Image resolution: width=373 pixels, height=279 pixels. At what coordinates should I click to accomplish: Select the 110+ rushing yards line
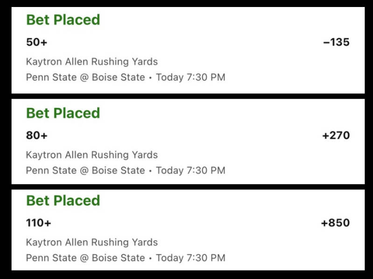pos(38,223)
